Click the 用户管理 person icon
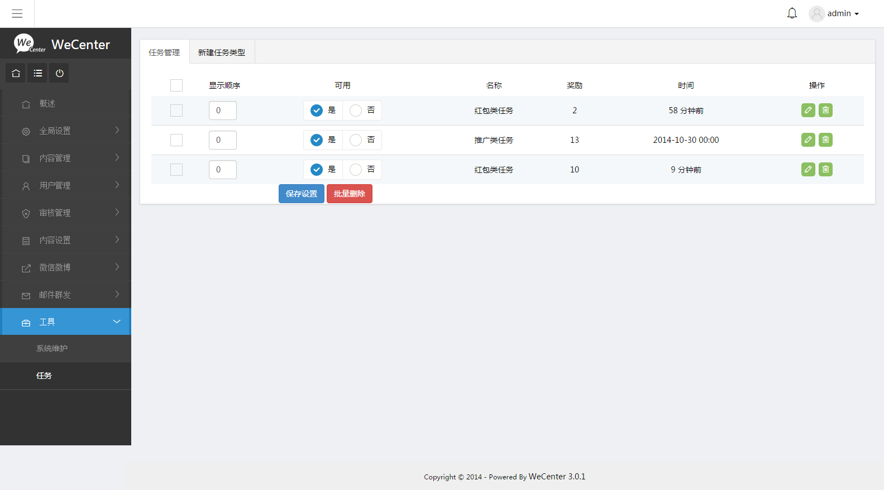 [x=26, y=186]
